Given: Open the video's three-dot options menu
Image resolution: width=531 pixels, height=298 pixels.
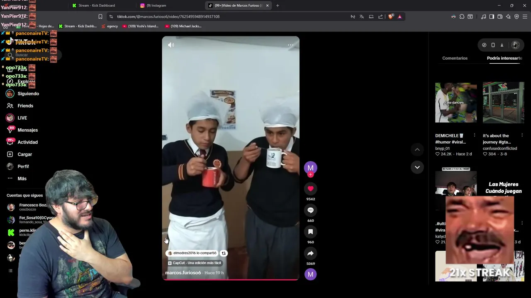Looking at the screenshot, I should pyautogui.click(x=290, y=45).
